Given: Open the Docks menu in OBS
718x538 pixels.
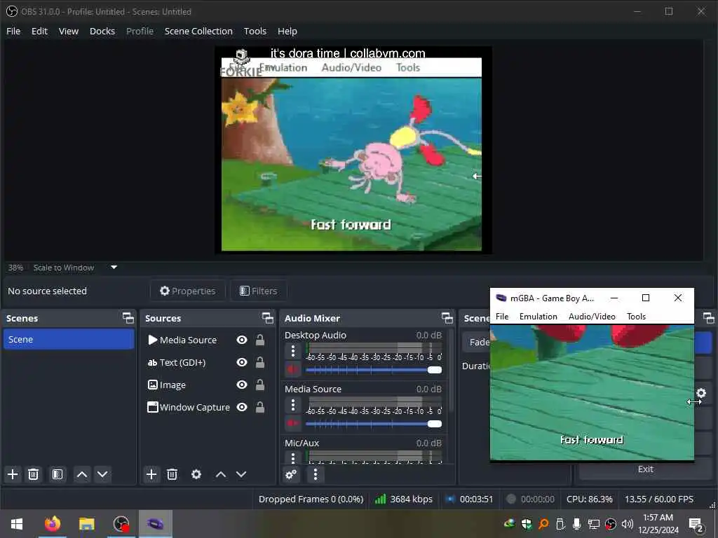Looking at the screenshot, I should (102, 31).
